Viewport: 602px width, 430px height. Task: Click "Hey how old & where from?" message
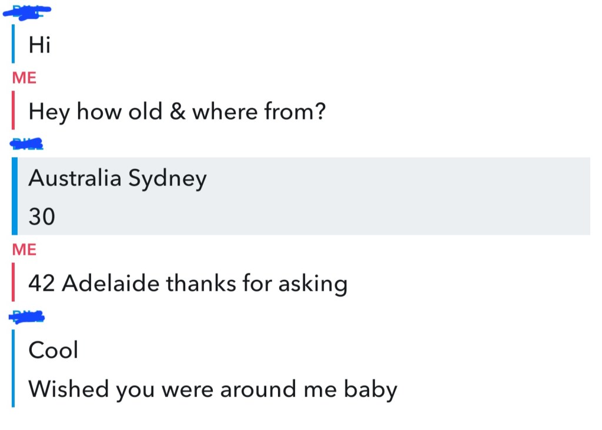[x=176, y=111]
